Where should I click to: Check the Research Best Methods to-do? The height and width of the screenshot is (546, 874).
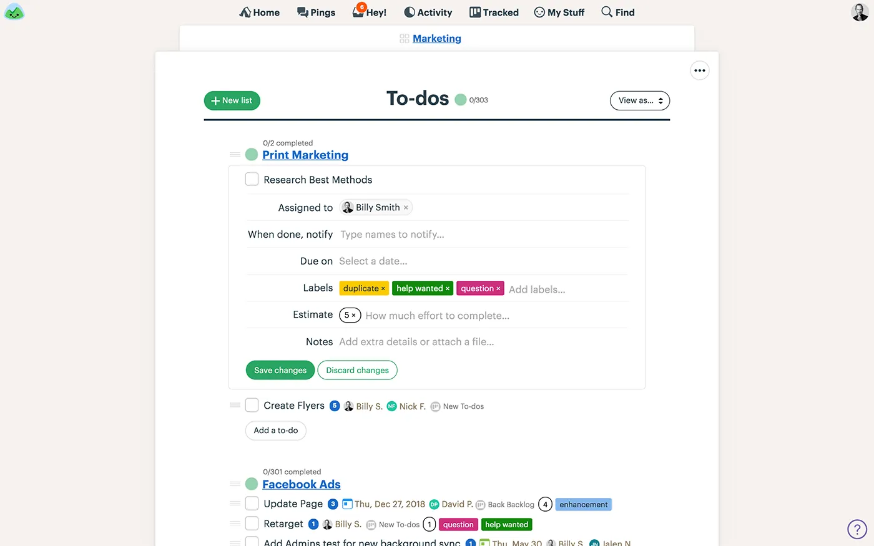252,179
